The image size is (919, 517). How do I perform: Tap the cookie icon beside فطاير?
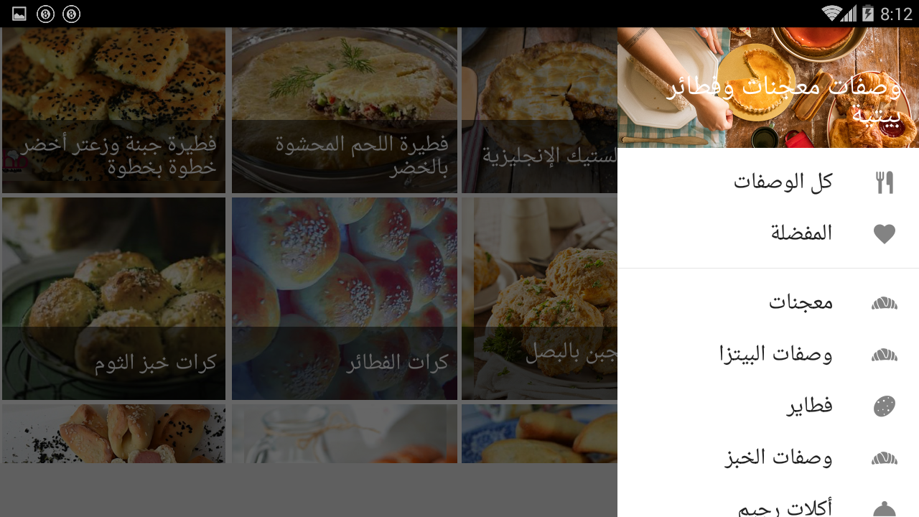pyautogui.click(x=885, y=406)
